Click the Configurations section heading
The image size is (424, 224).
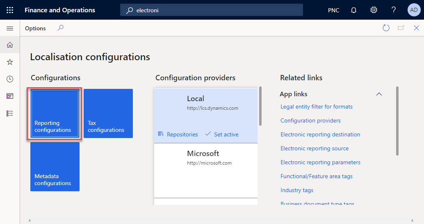pyautogui.click(x=55, y=77)
